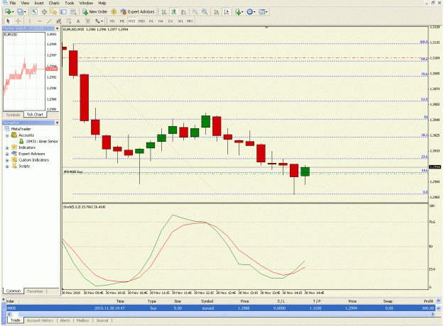Screen dimensions: 444x326
Task: Click the New Order button
Action: point(95,11)
